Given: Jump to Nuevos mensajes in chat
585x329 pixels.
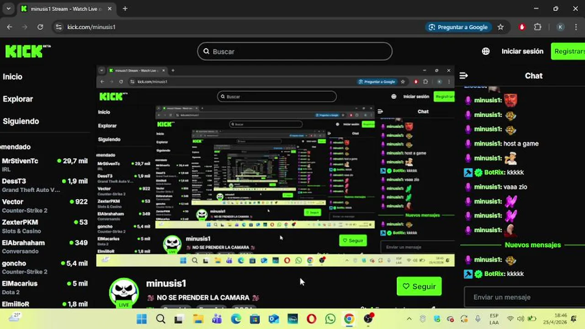Looking at the screenshot, I should (532, 245).
